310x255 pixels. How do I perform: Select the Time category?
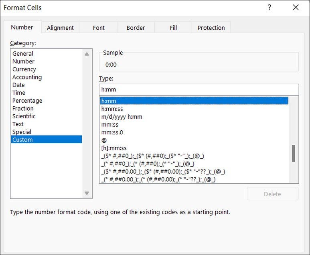coord(47,93)
